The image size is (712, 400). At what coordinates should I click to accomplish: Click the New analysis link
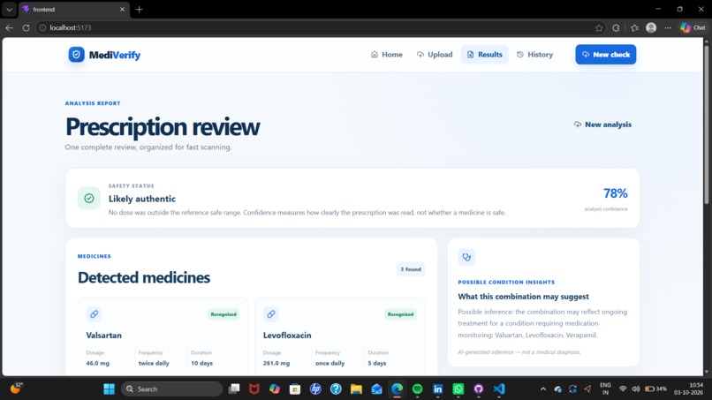(x=602, y=125)
